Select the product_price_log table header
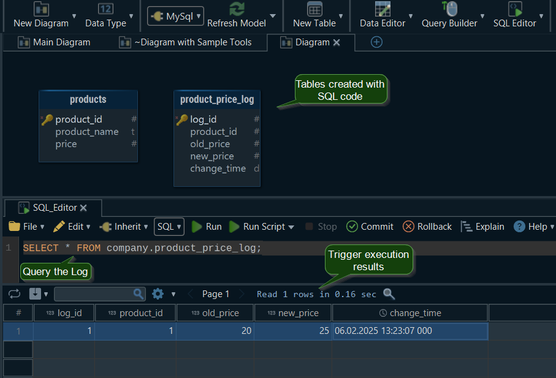Screen dimensions: 556x378 [x=217, y=99]
